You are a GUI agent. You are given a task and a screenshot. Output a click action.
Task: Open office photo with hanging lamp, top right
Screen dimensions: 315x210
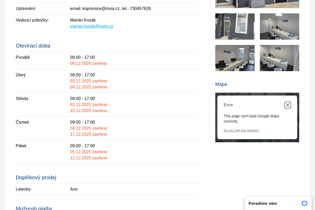coord(280,27)
